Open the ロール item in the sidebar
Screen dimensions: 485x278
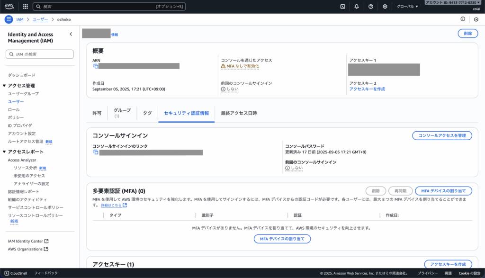pos(14,109)
